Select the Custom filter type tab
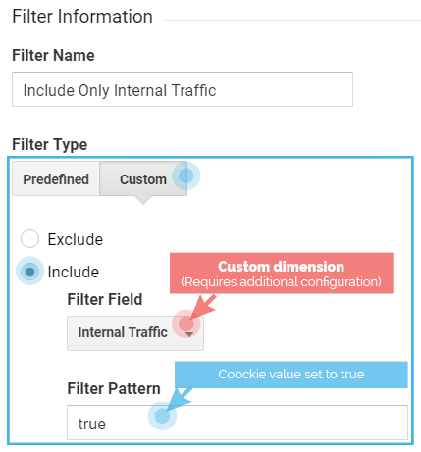 (143, 178)
